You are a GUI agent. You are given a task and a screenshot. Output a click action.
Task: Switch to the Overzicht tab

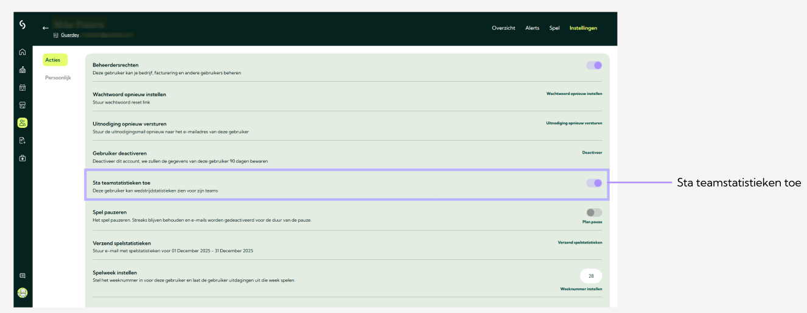(x=503, y=28)
